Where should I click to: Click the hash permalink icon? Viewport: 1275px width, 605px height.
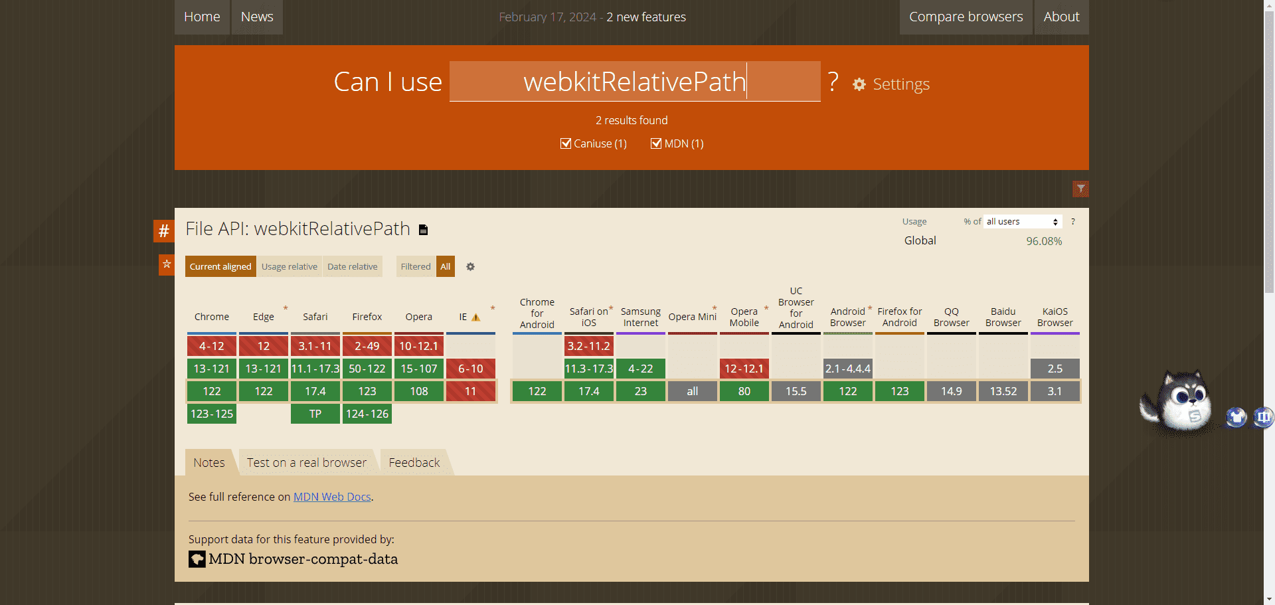(x=164, y=231)
